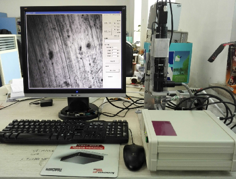Click the fourth numeric field beside the checkbox
The width and height of the screenshot is (236, 179).
coord(114,56)
